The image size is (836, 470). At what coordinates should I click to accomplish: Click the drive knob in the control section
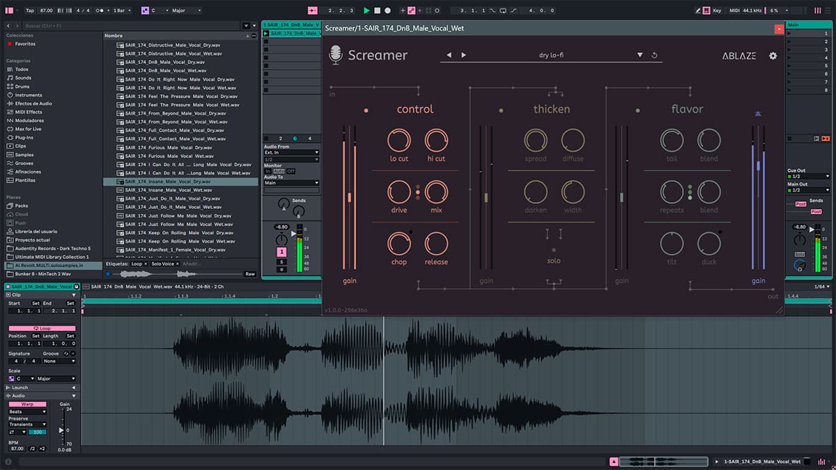[x=399, y=192]
